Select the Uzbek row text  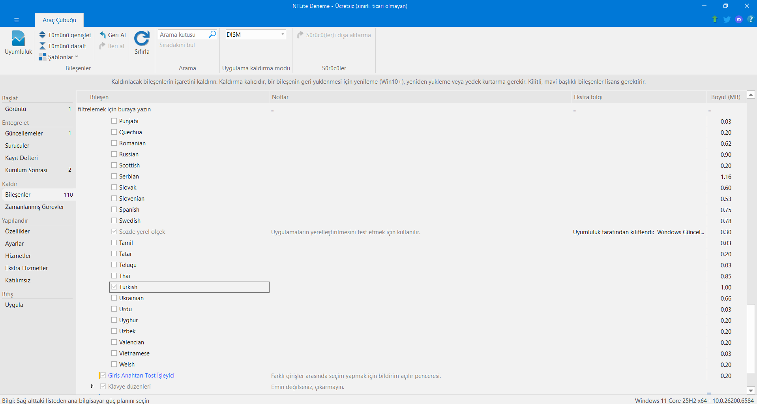127,331
